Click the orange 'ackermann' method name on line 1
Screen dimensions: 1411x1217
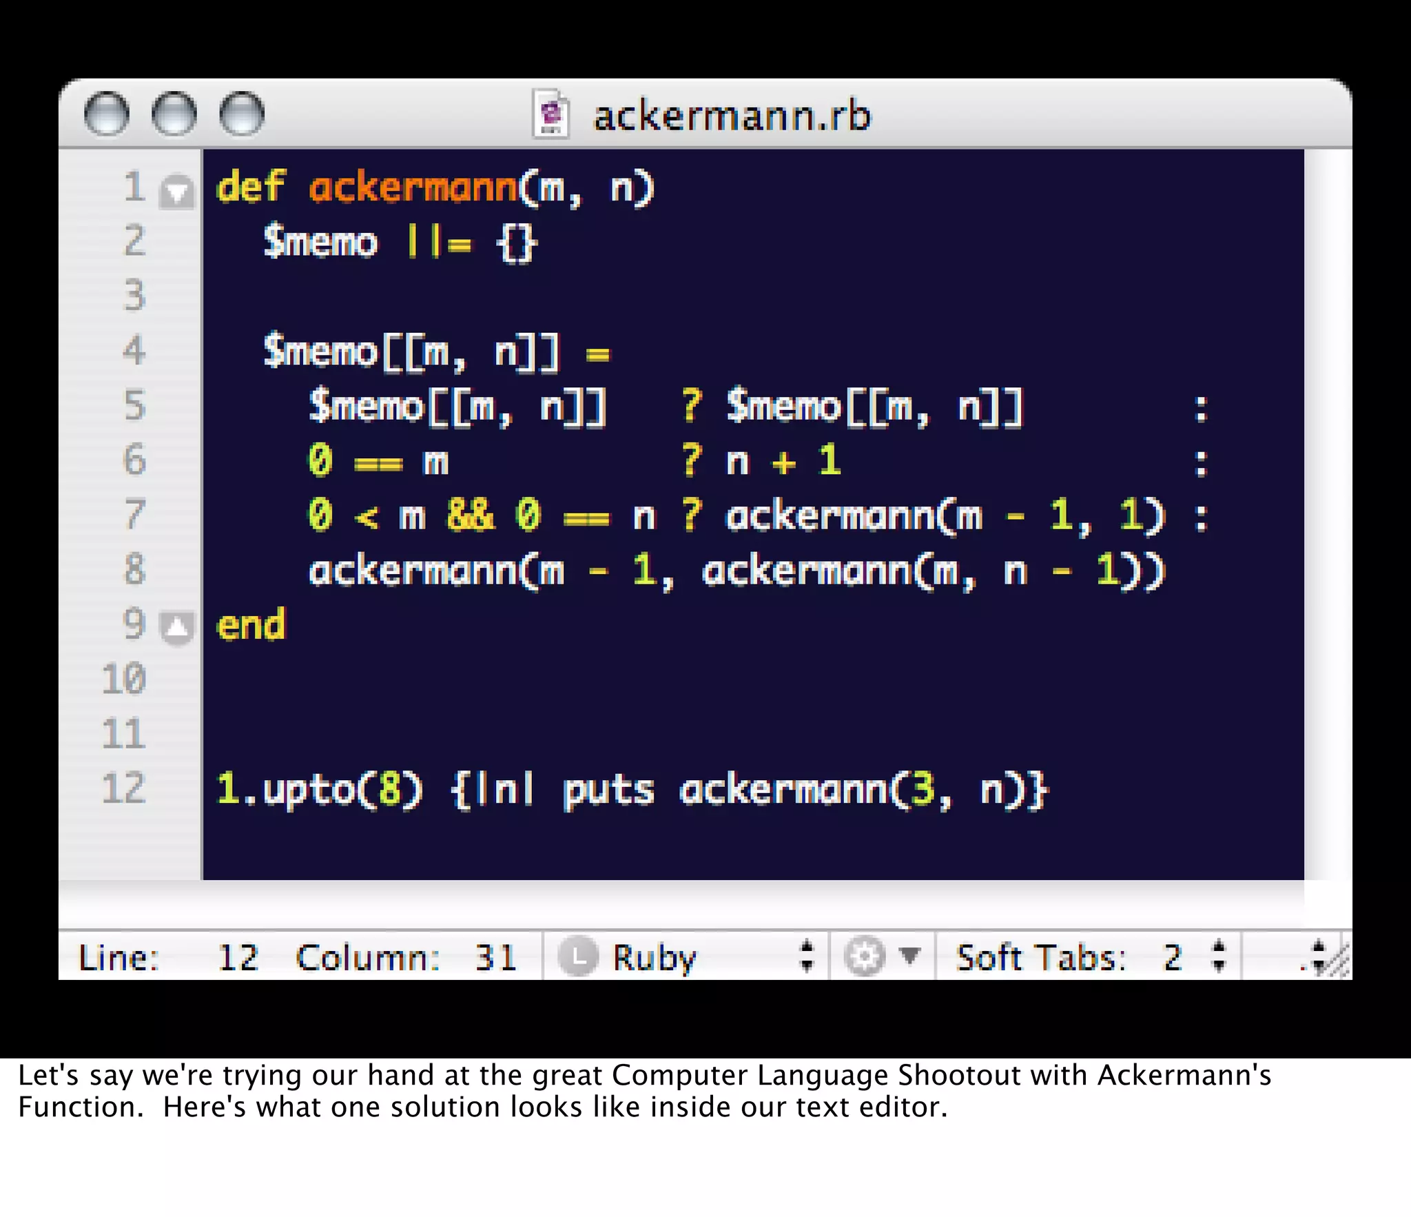pos(413,187)
